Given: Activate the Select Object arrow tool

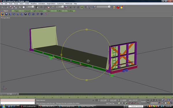Looking at the screenshot, I should click(x=20, y=7).
